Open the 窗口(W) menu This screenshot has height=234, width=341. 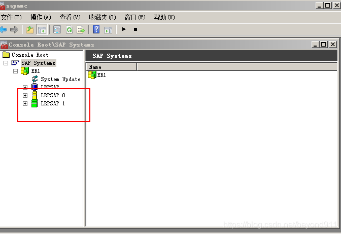tap(135, 17)
